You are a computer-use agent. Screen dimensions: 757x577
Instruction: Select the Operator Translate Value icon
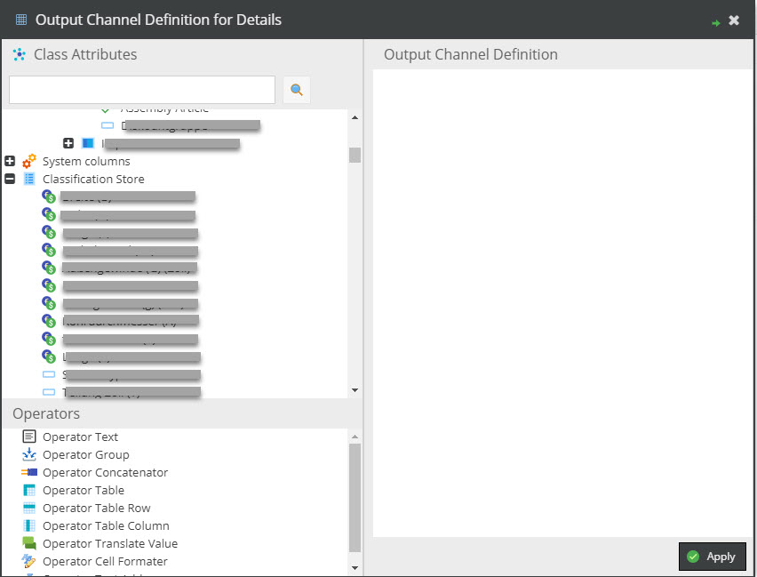[x=29, y=543]
